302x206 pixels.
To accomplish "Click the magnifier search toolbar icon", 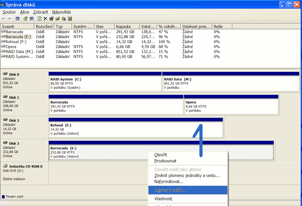I will [x=64, y=19].
